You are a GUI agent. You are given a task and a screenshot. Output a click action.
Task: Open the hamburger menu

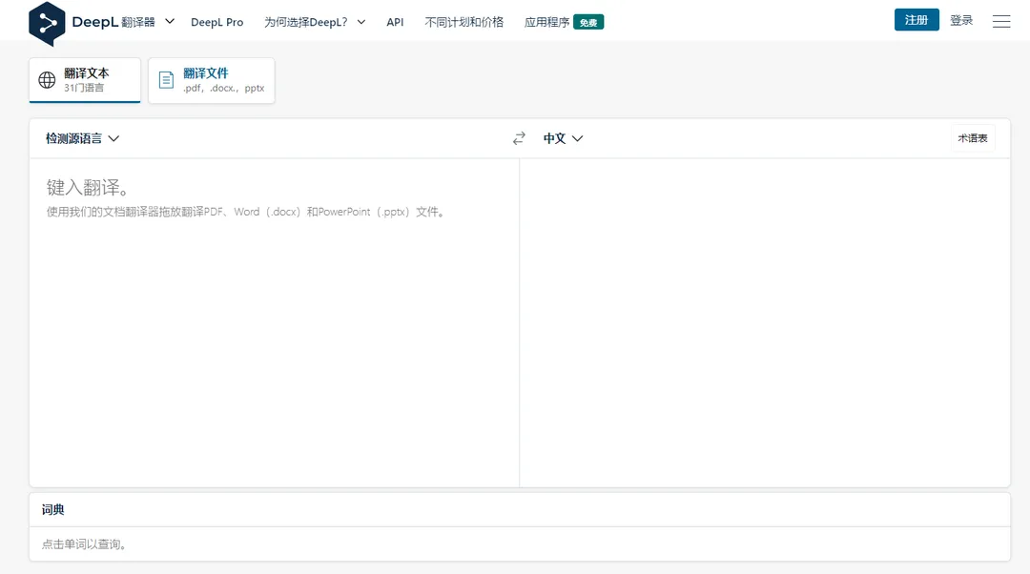click(x=1001, y=22)
